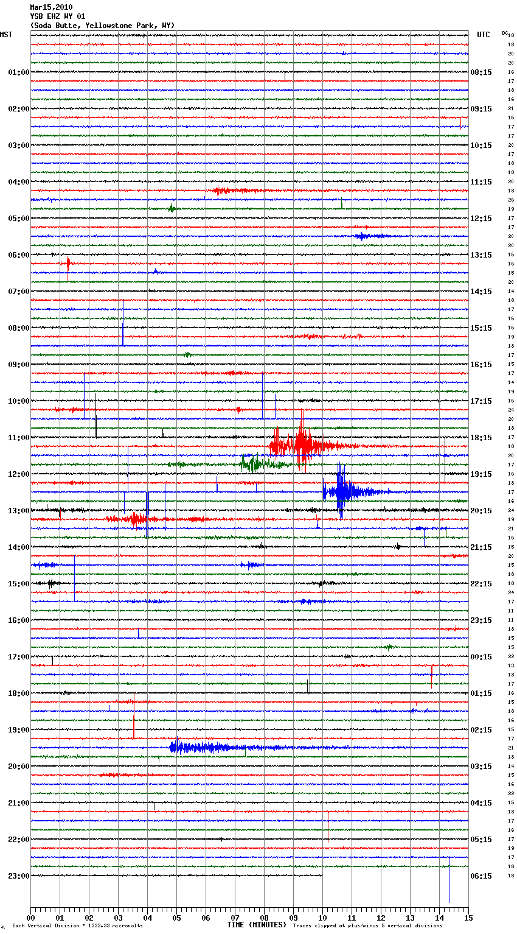Viewport: 517px width, 934px height.
Task: Select the 09:00 MST time label
Action: click(x=19, y=365)
